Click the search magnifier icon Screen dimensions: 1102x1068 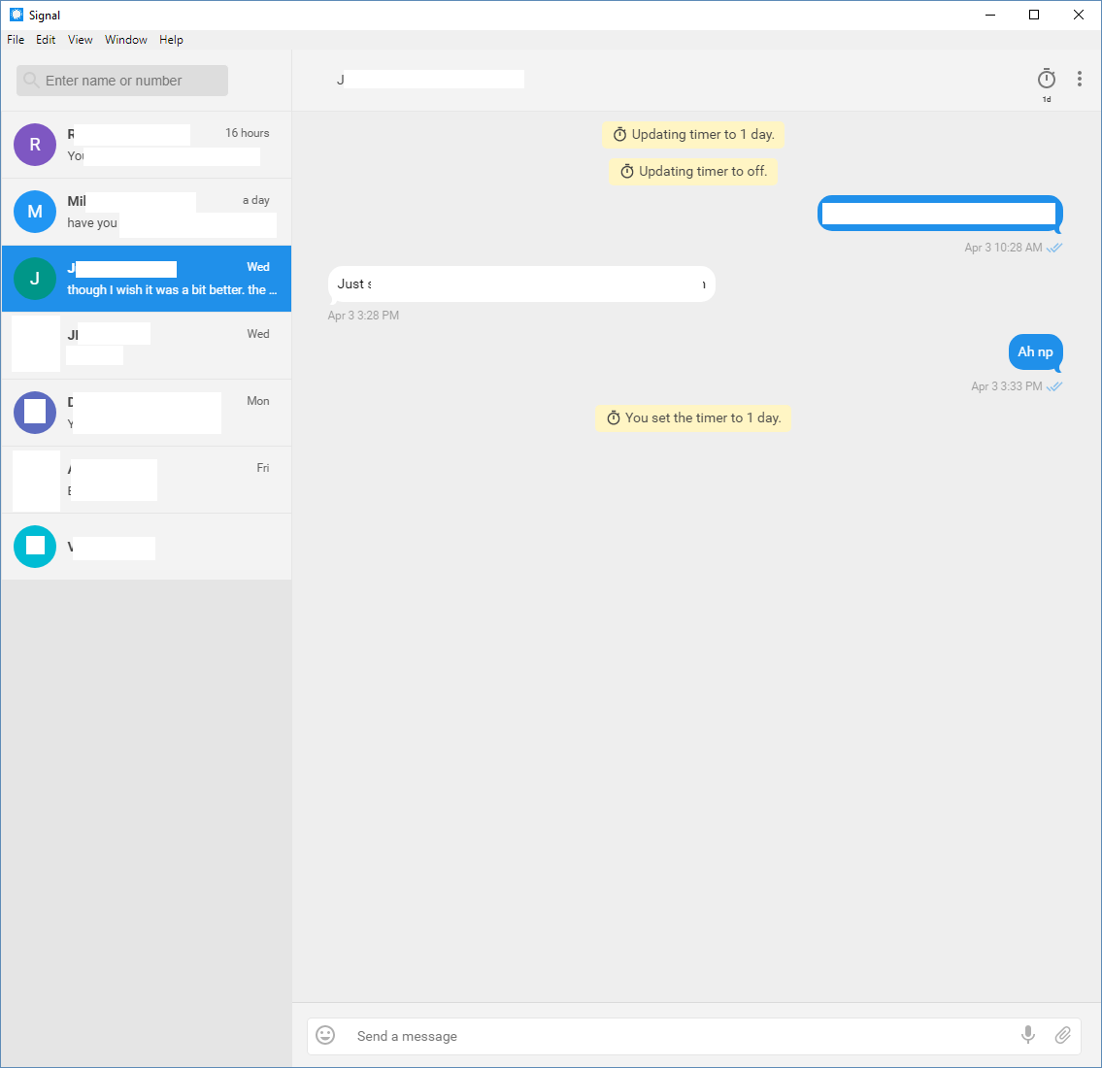click(30, 81)
